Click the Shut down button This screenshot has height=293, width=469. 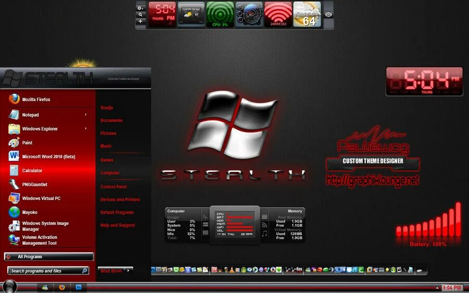(x=112, y=271)
